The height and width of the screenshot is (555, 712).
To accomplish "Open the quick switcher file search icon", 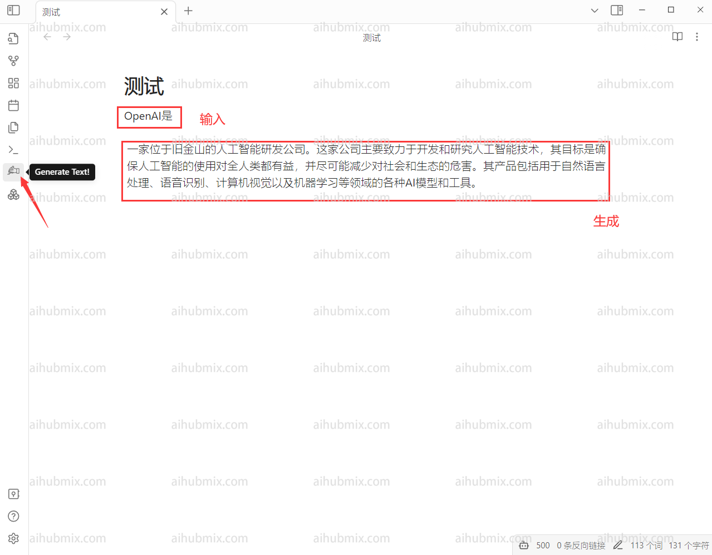I will tap(14, 38).
